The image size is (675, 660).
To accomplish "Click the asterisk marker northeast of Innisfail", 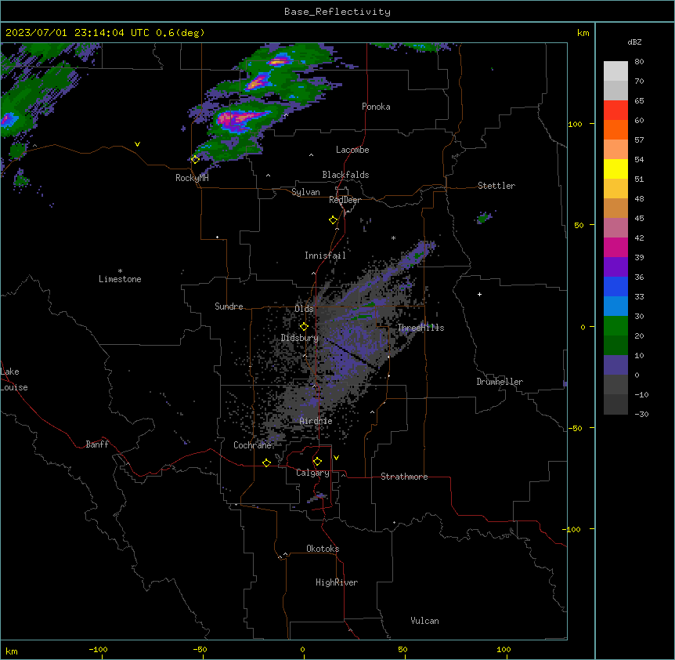I will coord(393,238).
